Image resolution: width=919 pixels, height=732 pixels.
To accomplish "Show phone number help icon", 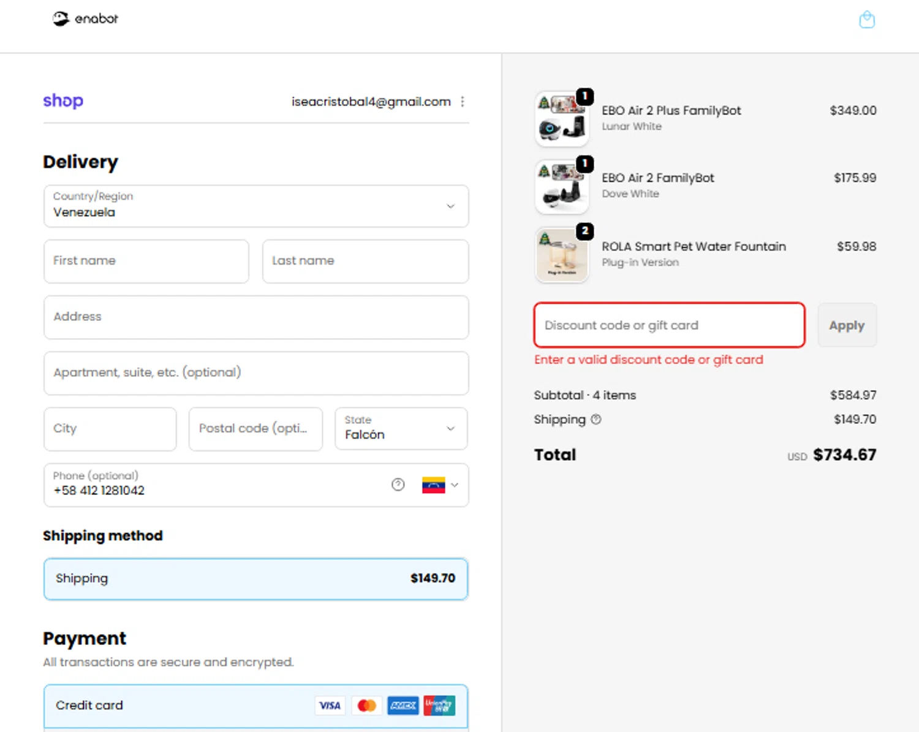I will click(398, 485).
